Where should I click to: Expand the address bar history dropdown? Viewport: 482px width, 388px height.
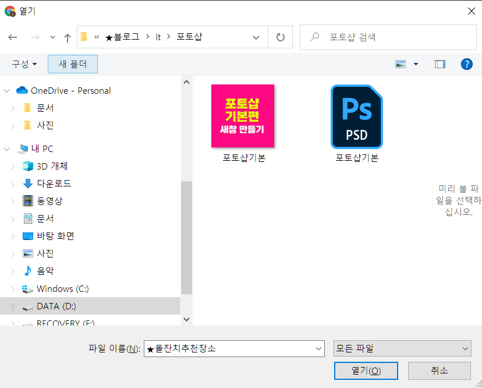click(x=256, y=37)
